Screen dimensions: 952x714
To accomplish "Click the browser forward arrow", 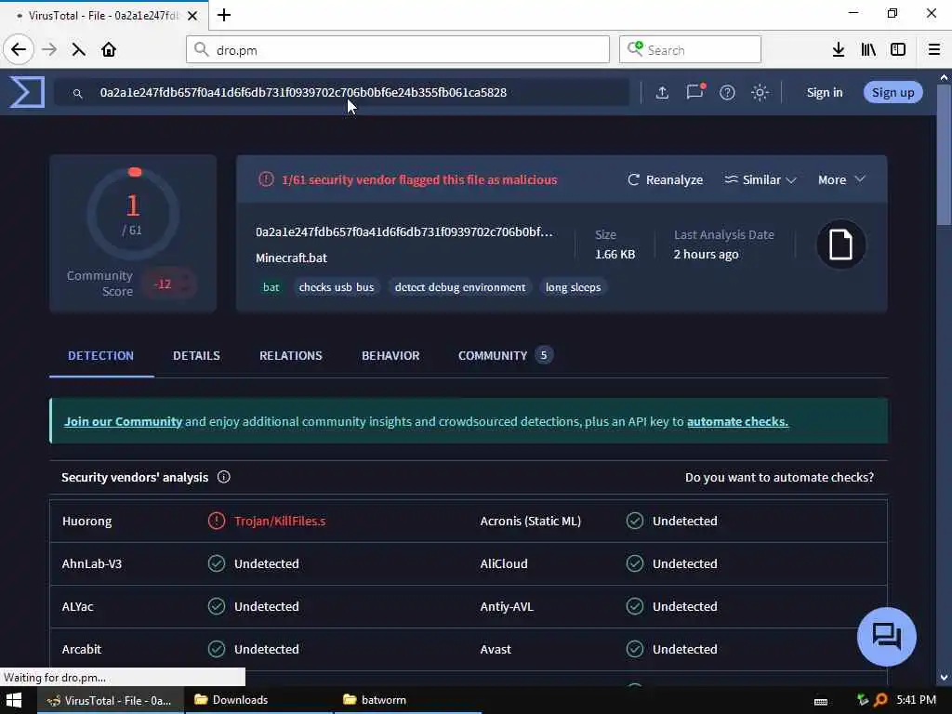I will coord(49,50).
